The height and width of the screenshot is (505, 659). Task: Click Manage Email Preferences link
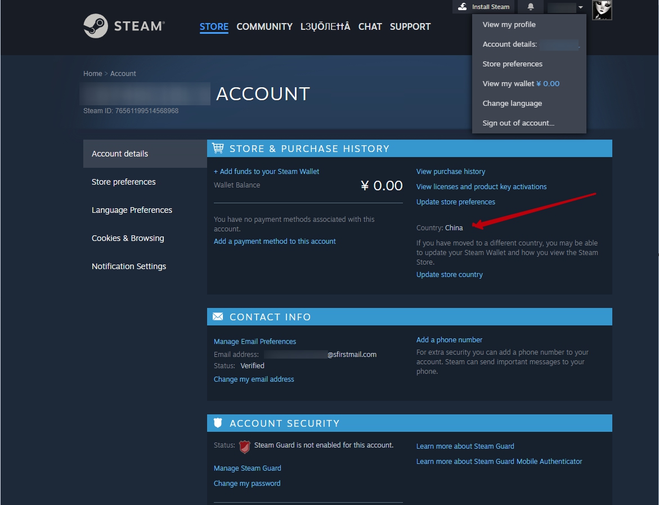click(255, 341)
